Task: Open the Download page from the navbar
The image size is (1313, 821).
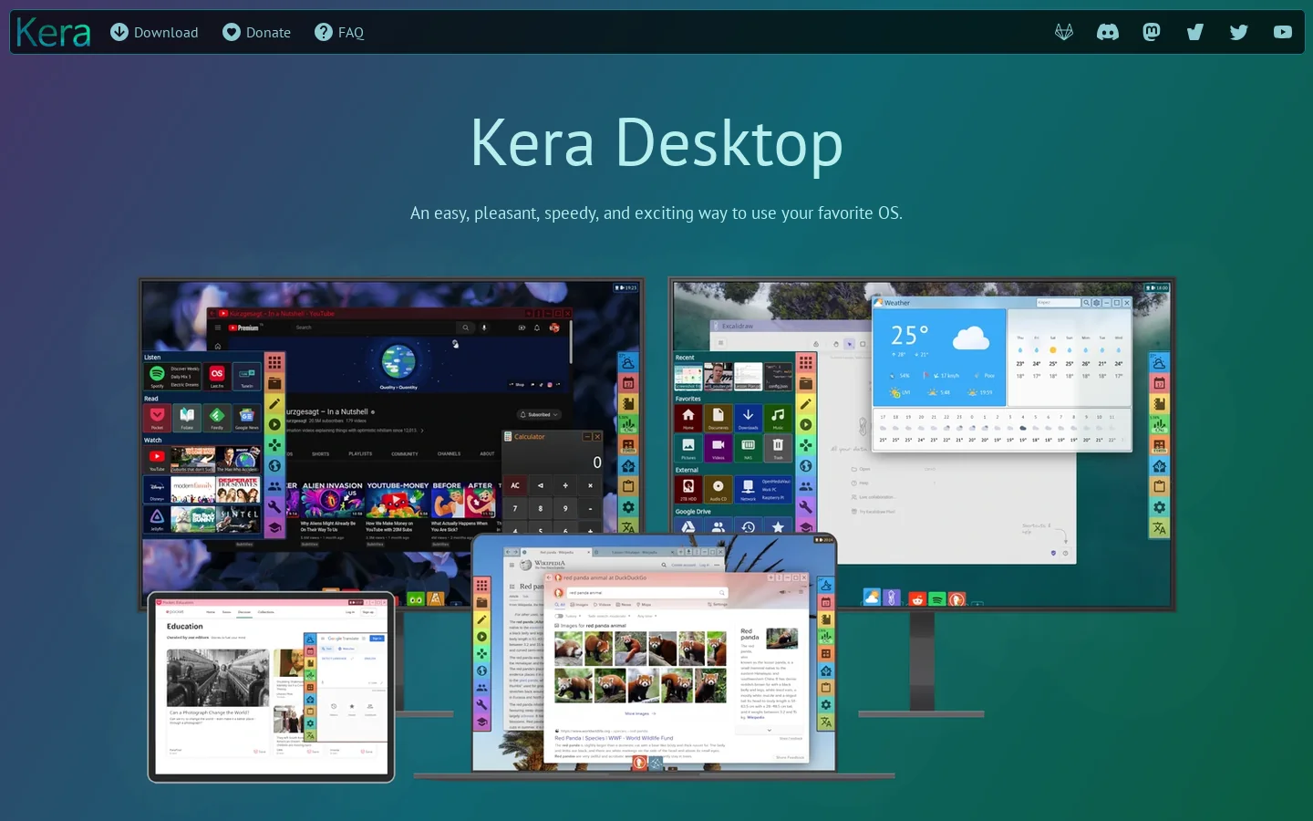Action: click(x=155, y=32)
